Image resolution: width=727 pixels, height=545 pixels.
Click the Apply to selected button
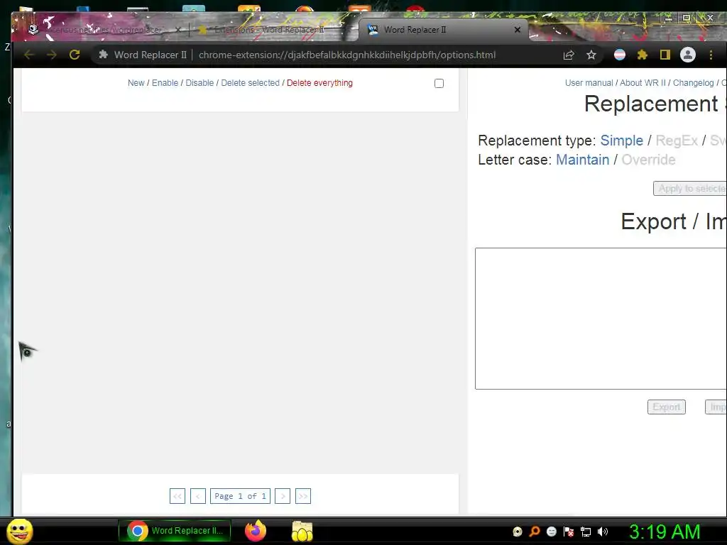point(690,189)
